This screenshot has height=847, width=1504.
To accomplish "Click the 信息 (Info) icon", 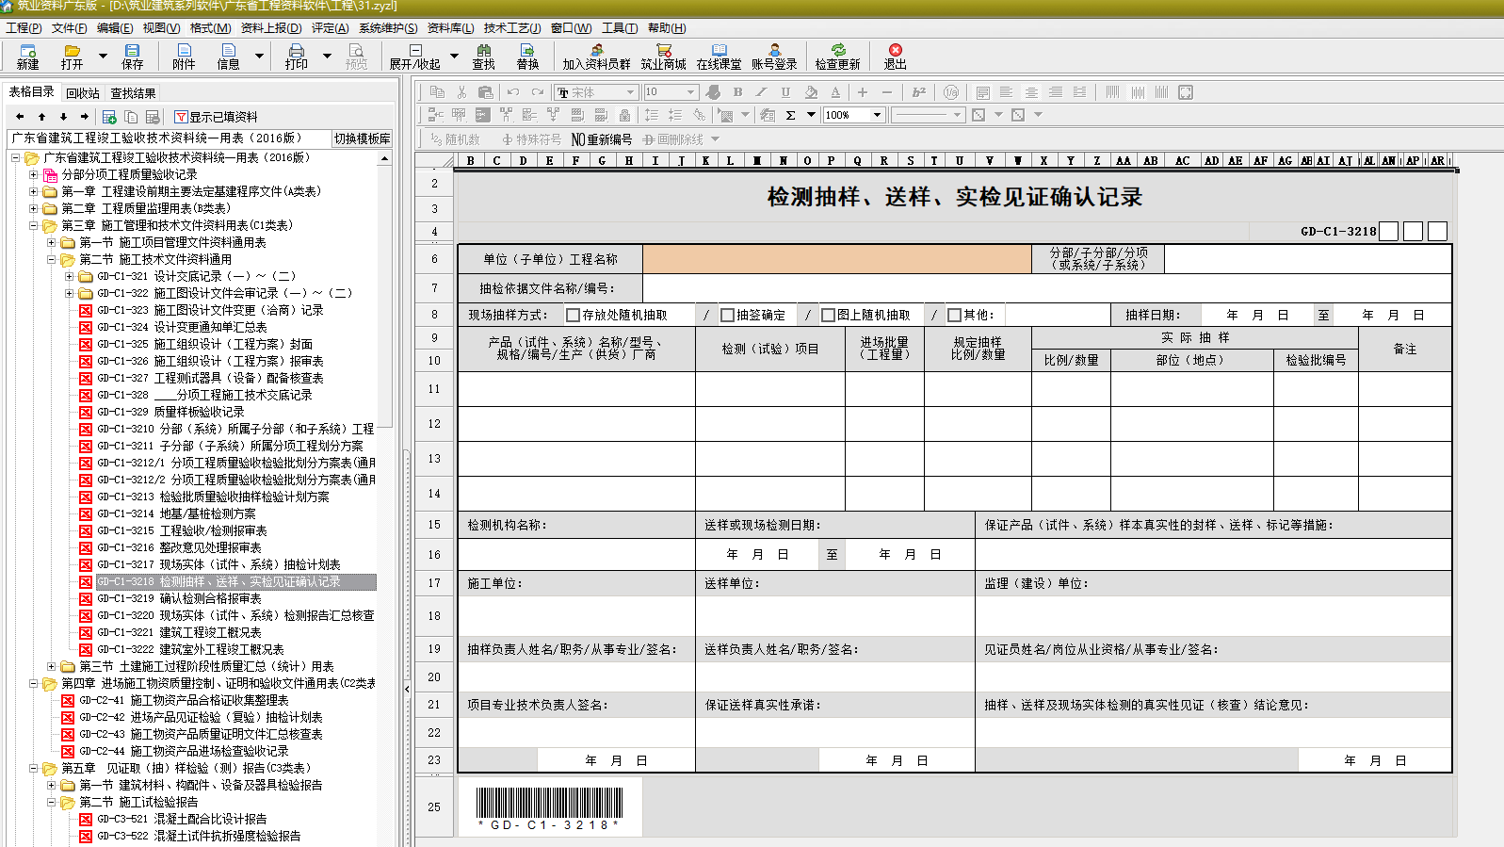I will click(x=228, y=57).
